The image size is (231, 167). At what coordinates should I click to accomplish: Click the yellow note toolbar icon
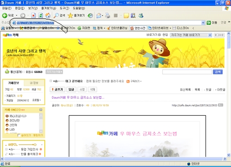126,15
